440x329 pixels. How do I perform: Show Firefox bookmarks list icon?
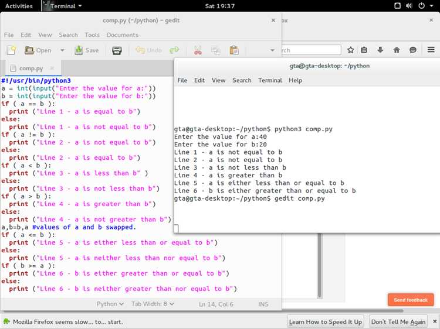pyautogui.click(x=364, y=50)
